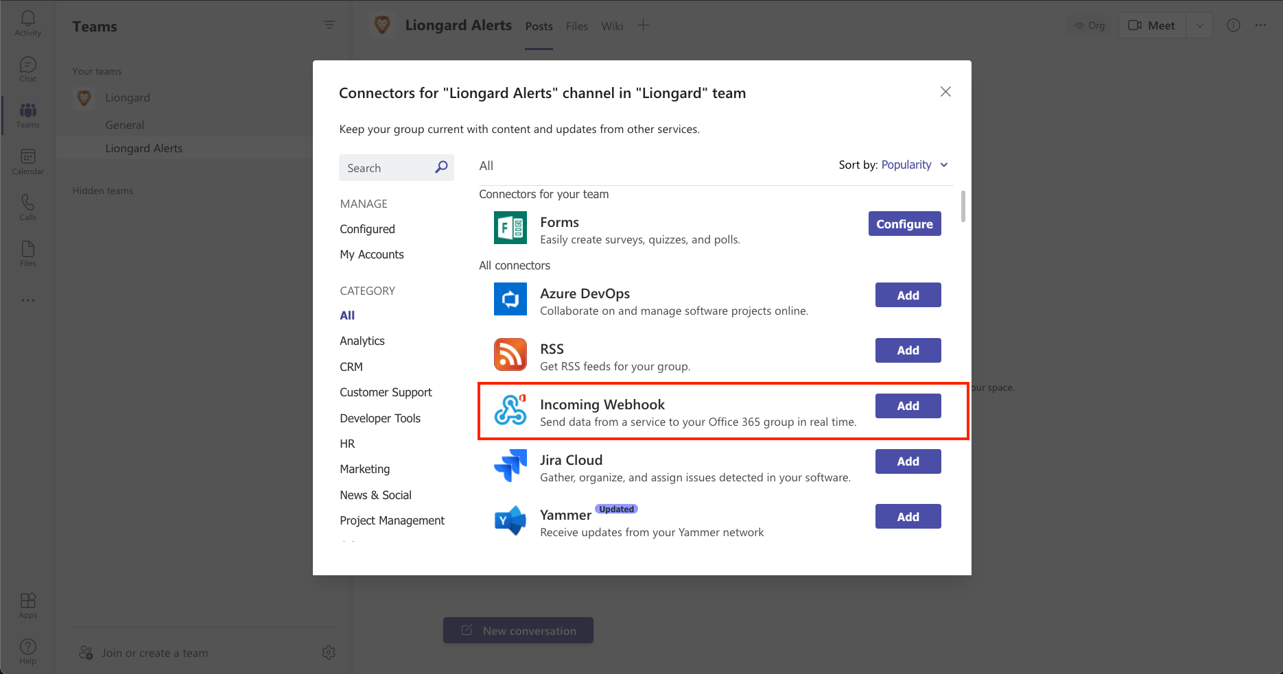
Task: Click Join or create a team
Action: [x=144, y=653]
